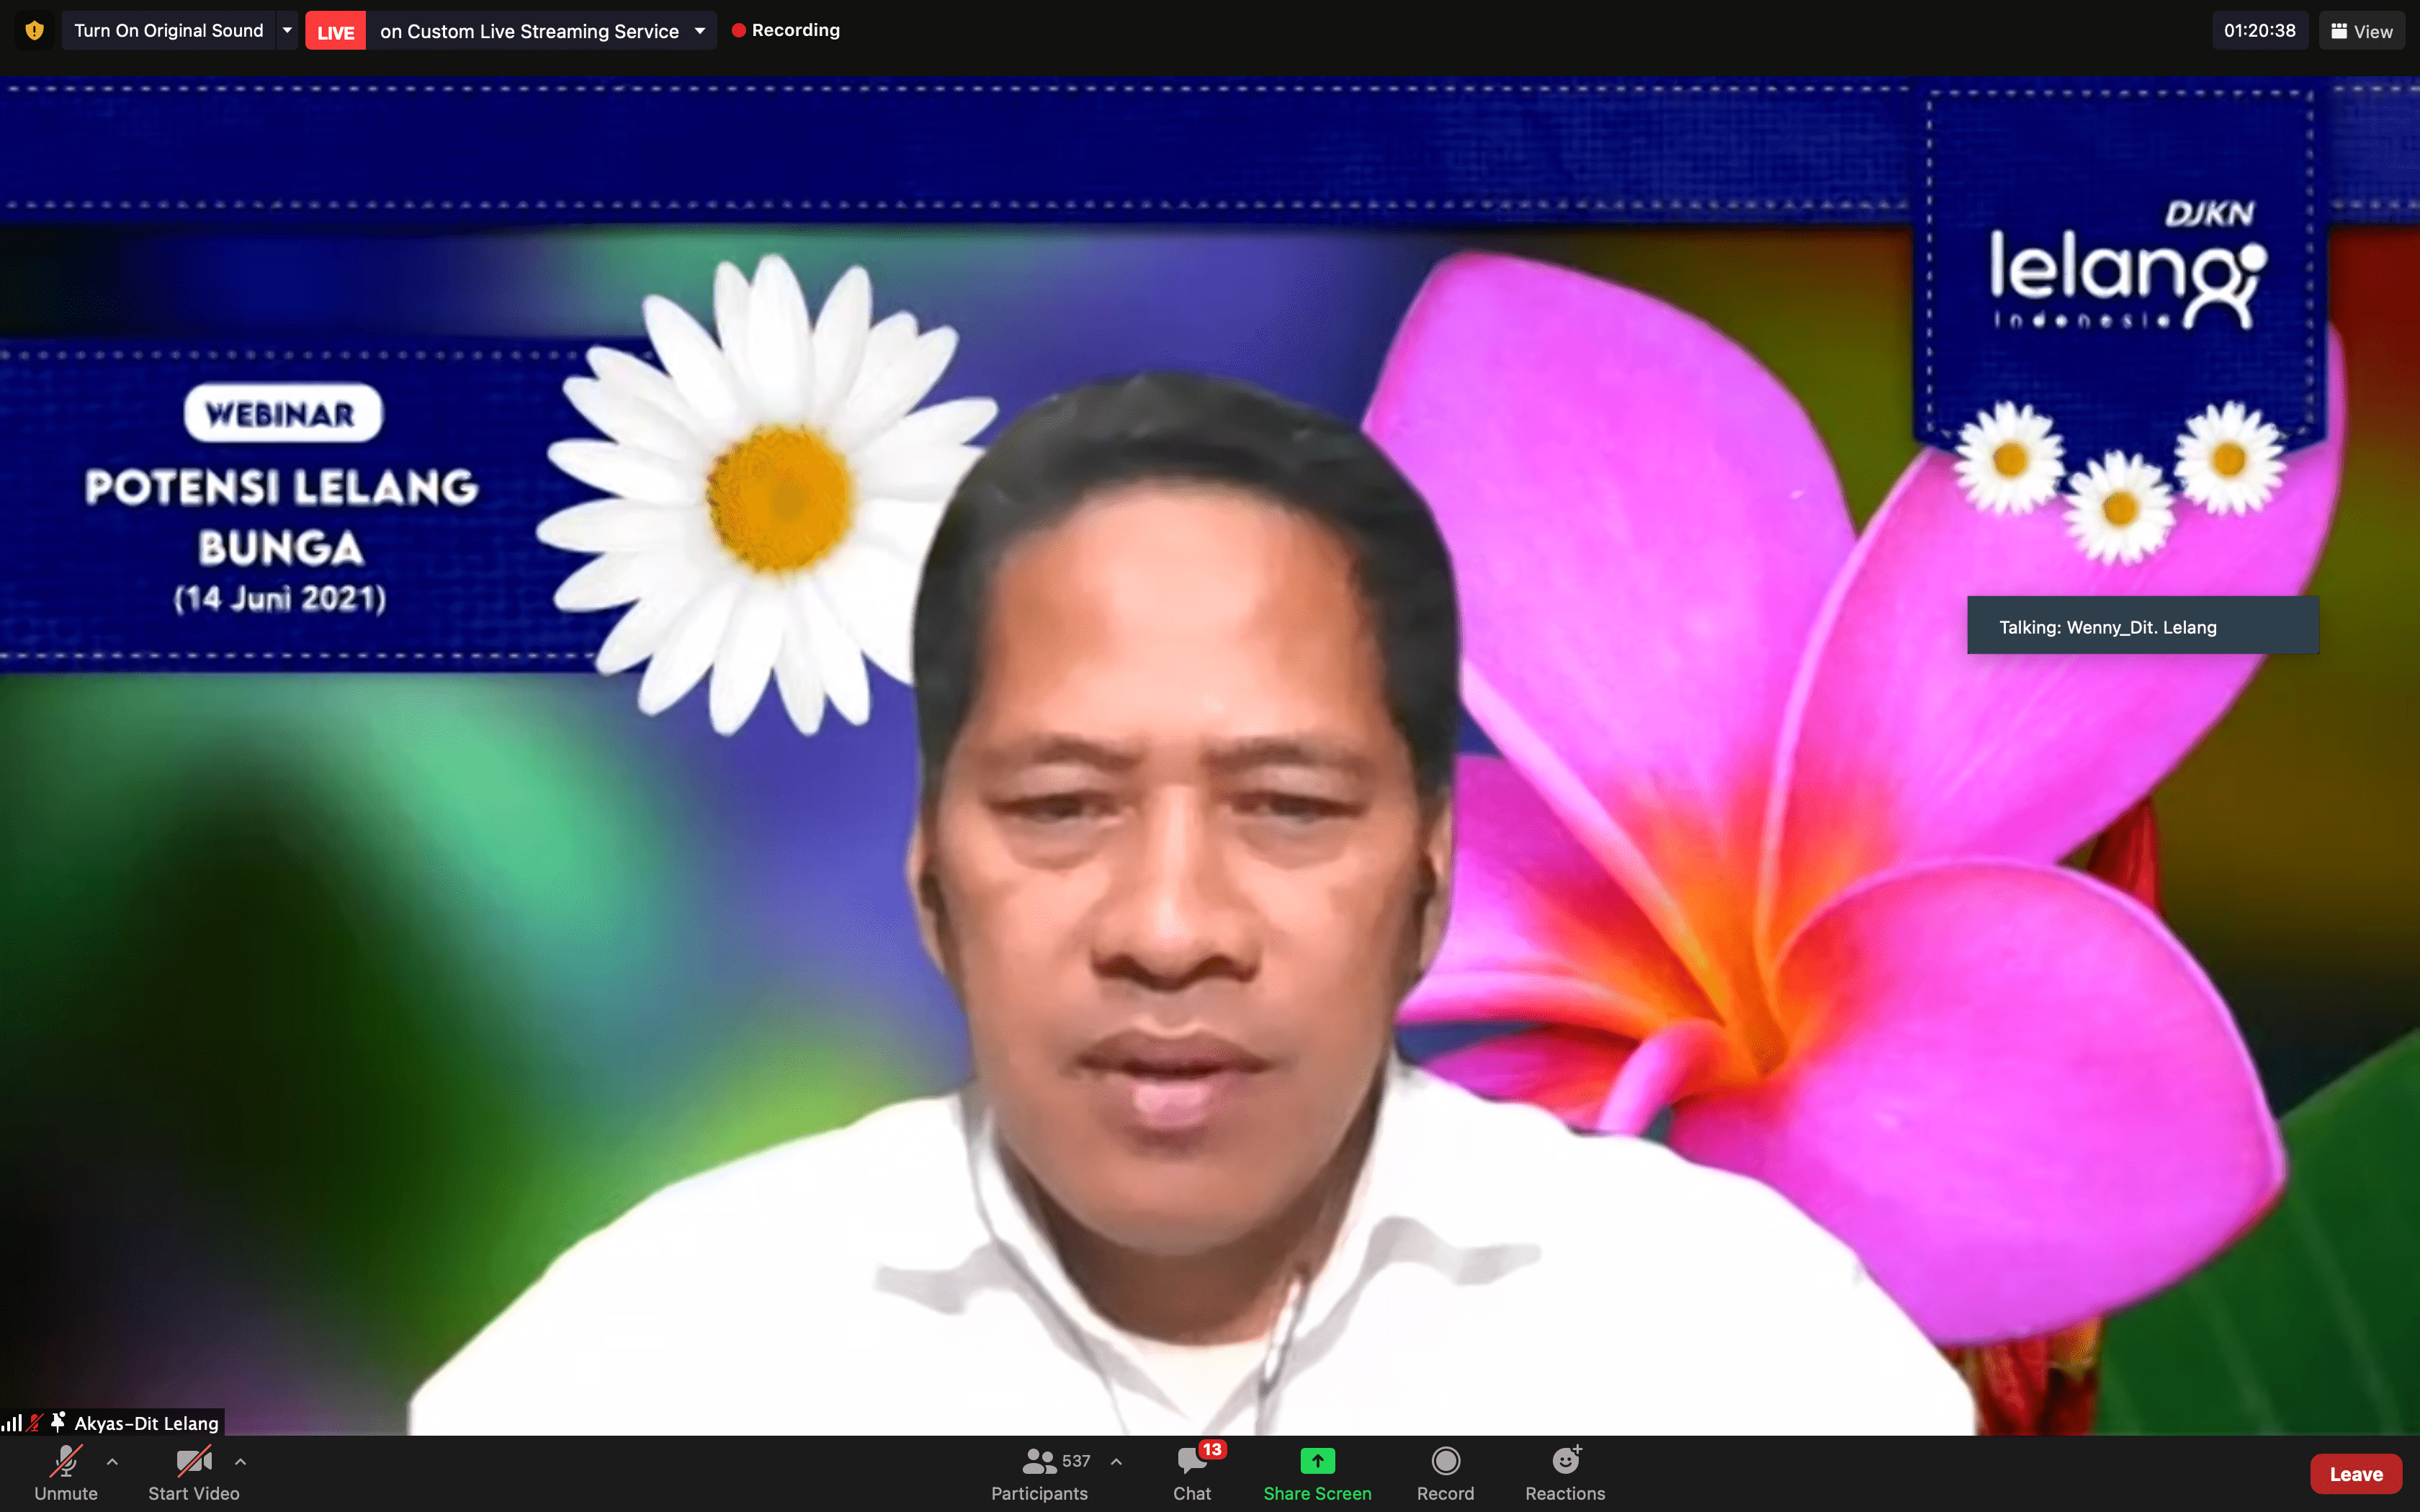The height and width of the screenshot is (1512, 2420).
Task: Expand the Participants chevron arrow
Action: tap(1116, 1461)
